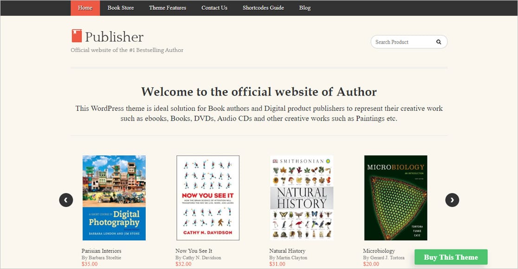Click the search magnifier icon
Image resolution: width=518 pixels, height=269 pixels.
point(438,42)
